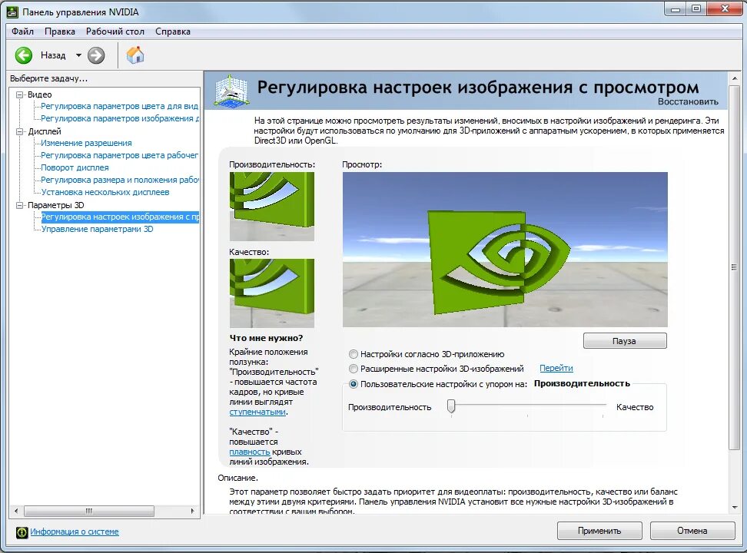Collapse the Видео tree node

(x=19, y=94)
